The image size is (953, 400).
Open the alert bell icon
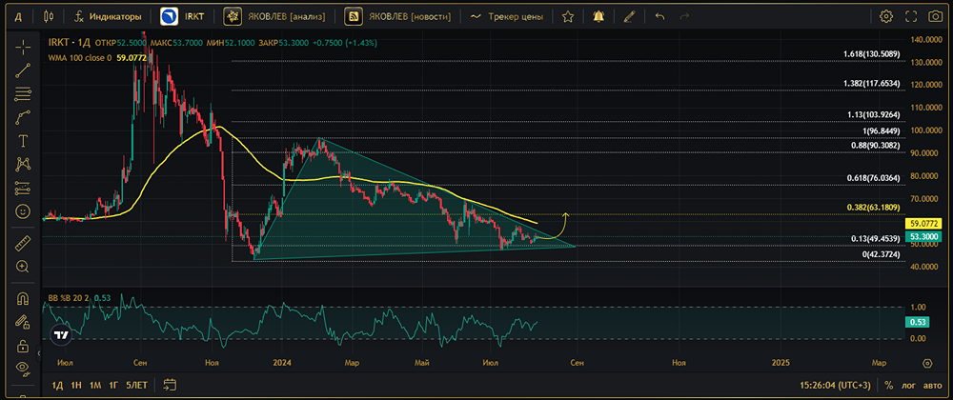[598, 16]
